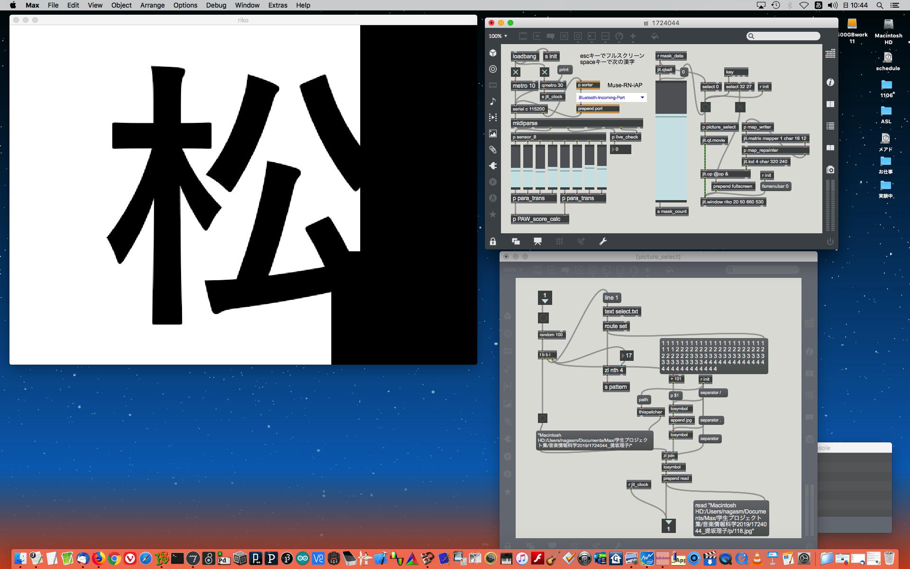Open the images browser sidebar icon
The image size is (910, 569).
(493, 134)
